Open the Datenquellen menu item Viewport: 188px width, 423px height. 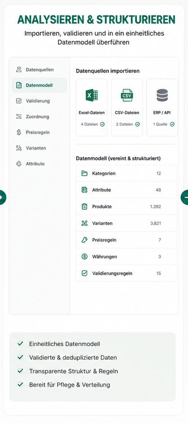point(40,70)
